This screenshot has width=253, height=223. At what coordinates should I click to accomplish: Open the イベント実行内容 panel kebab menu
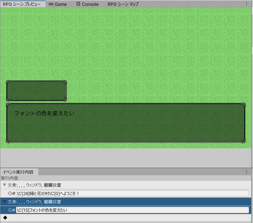246,172
